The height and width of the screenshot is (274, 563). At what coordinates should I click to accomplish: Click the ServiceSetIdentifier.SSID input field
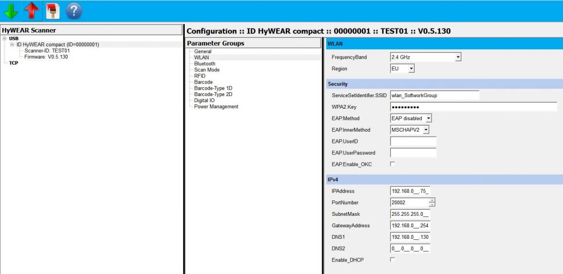coord(435,96)
